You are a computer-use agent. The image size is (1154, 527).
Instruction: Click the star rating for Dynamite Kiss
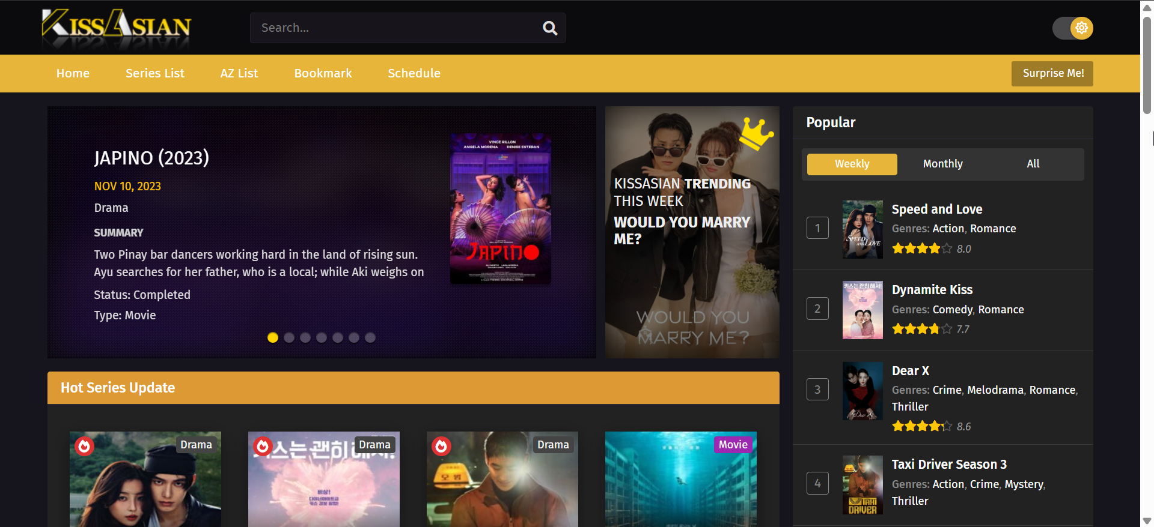pos(922,329)
